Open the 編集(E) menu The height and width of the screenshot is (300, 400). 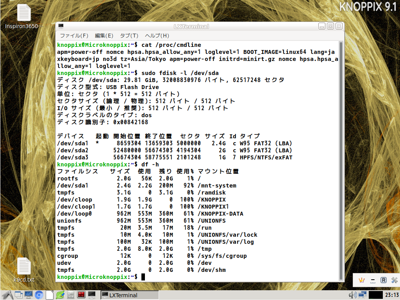tap(104, 36)
